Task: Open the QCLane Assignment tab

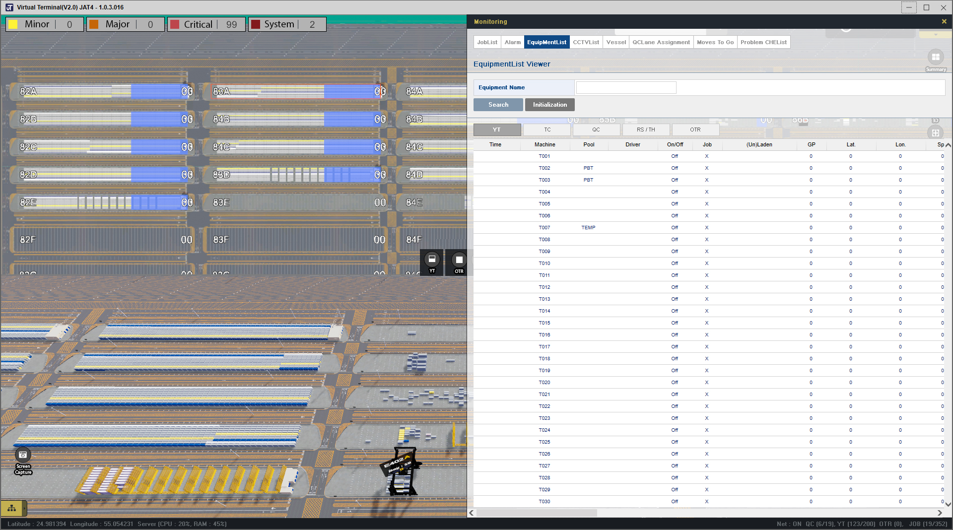Action: [x=661, y=42]
